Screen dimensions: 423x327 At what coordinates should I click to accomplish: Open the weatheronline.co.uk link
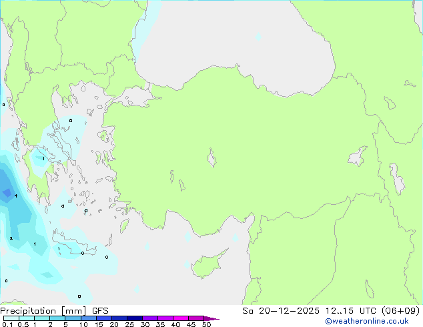[x=366, y=321]
